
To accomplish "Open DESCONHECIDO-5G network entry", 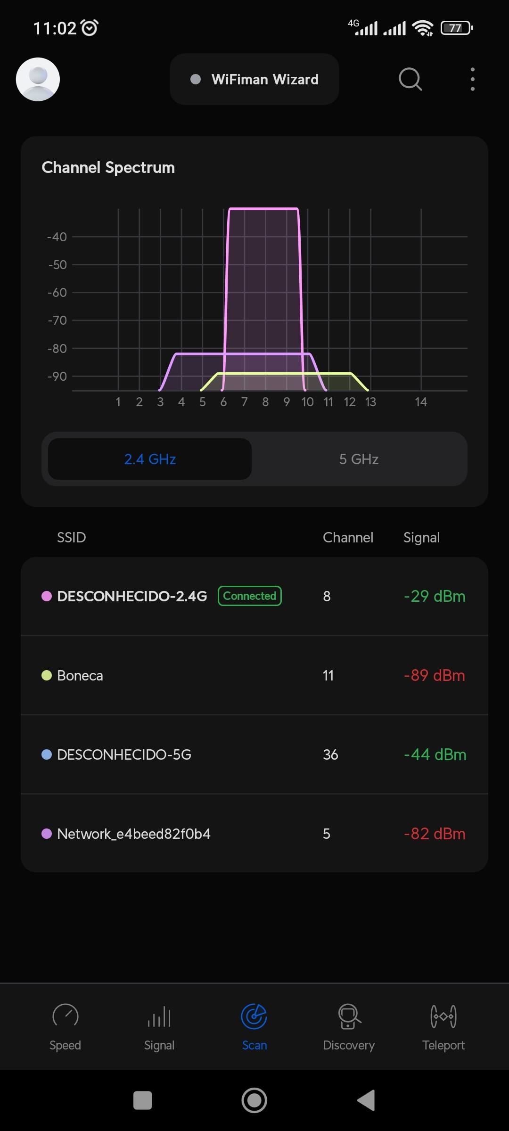I will [254, 754].
